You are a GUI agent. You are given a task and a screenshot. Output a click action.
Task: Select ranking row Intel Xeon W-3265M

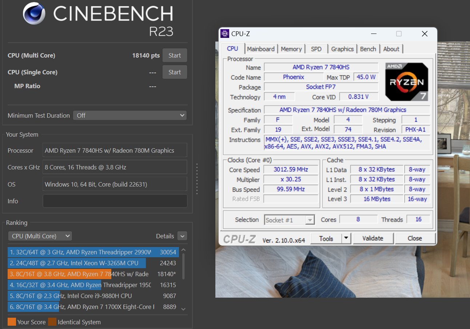point(93,263)
